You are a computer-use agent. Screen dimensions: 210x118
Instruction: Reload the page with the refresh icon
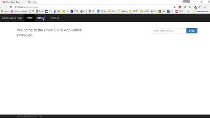tap(11, 7)
